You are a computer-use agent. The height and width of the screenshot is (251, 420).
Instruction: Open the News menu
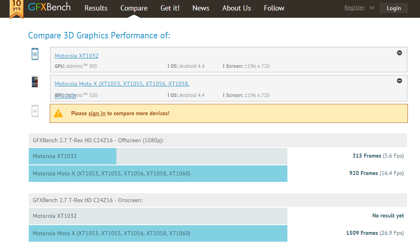(201, 8)
